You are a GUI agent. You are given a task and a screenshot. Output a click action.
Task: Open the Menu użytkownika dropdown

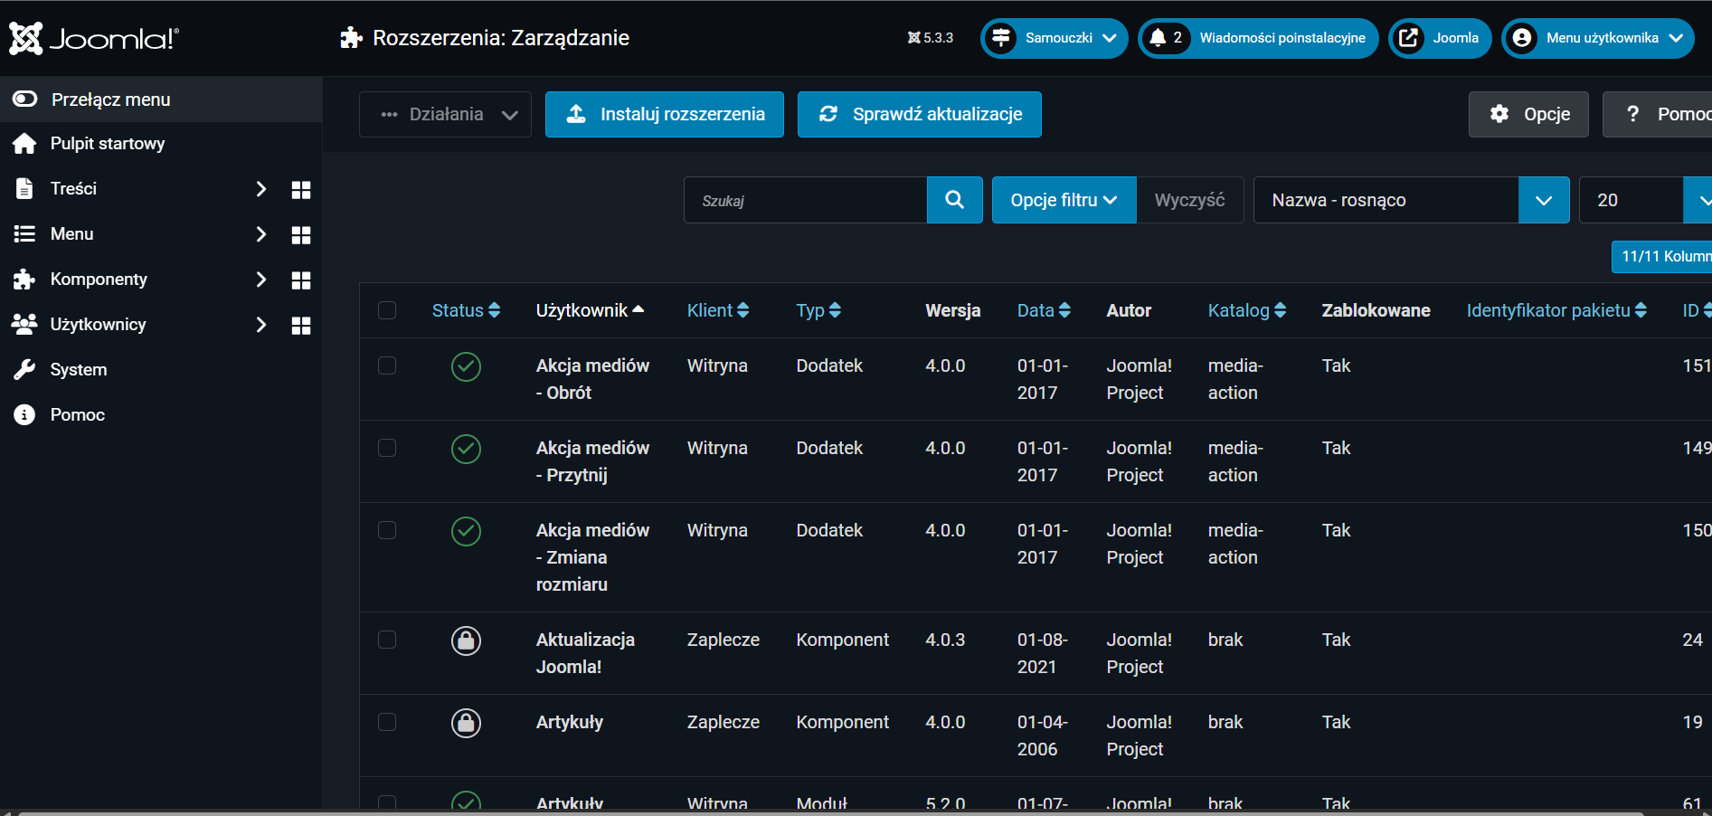pos(1598,38)
